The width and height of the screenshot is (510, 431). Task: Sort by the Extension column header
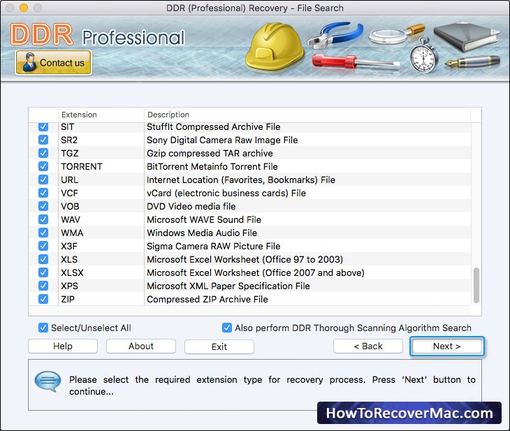(101, 115)
